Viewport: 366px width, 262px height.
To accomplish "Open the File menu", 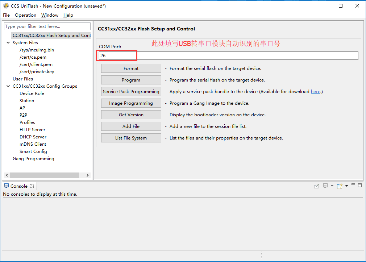I will coord(6,15).
